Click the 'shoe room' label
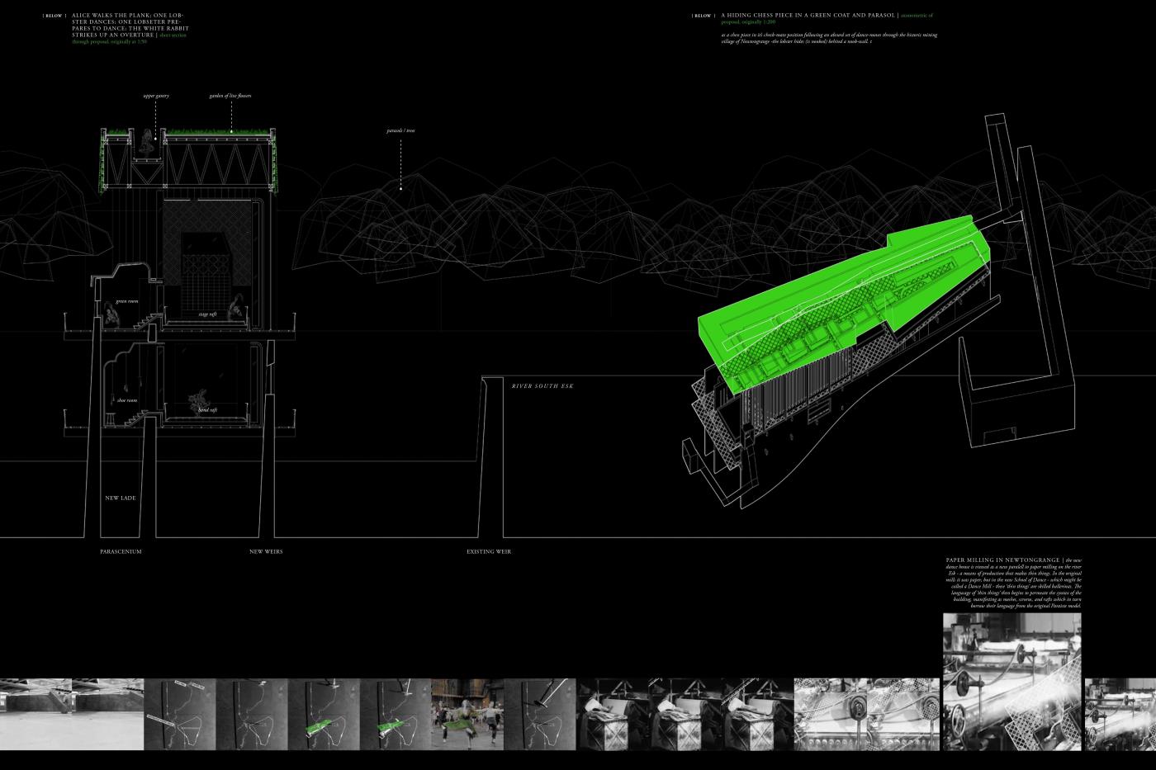The image size is (1156, 770). [126, 400]
